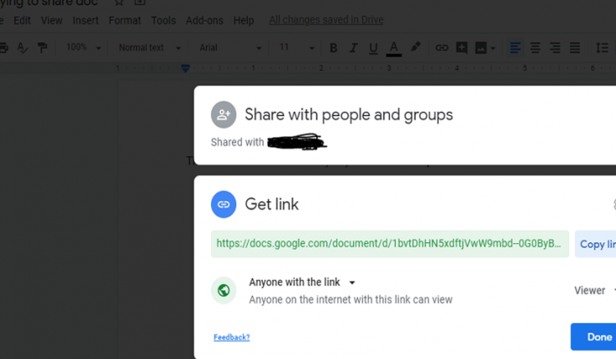Open the text color picker

(x=394, y=48)
